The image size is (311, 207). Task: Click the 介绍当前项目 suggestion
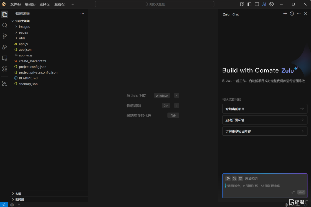coord(265,109)
